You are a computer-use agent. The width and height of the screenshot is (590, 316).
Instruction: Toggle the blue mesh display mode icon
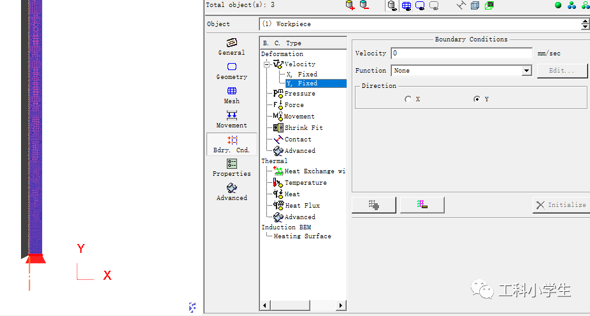tap(406, 6)
